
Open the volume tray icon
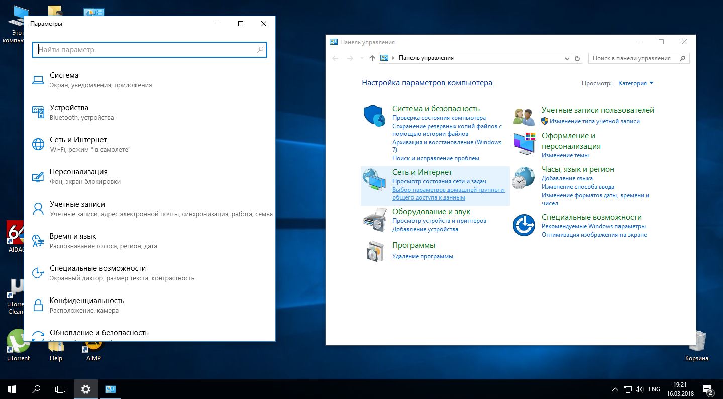coord(639,389)
